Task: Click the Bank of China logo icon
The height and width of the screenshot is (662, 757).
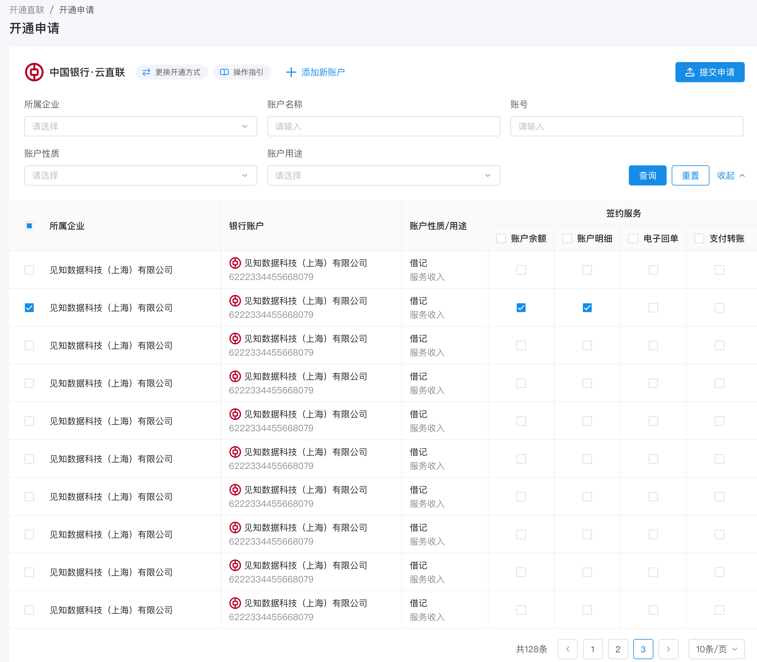Action: [x=34, y=72]
